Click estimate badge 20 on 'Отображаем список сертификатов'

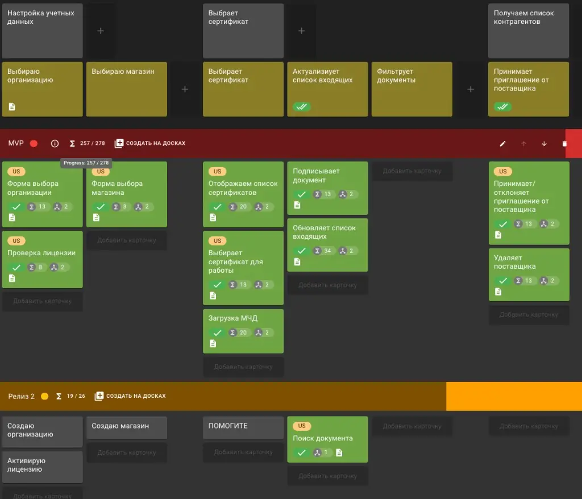coord(239,207)
